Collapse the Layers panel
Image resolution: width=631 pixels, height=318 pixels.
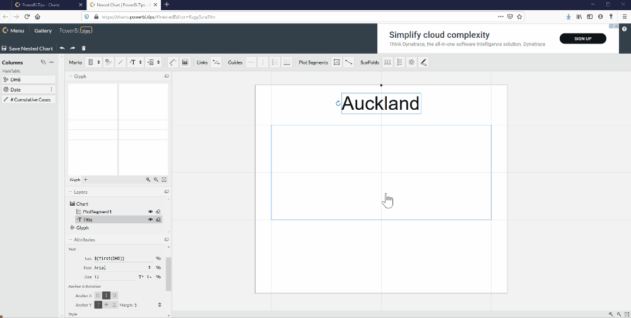pyautogui.click(x=70, y=192)
